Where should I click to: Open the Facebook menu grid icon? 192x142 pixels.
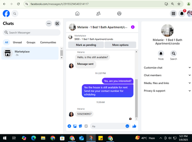[174, 13]
